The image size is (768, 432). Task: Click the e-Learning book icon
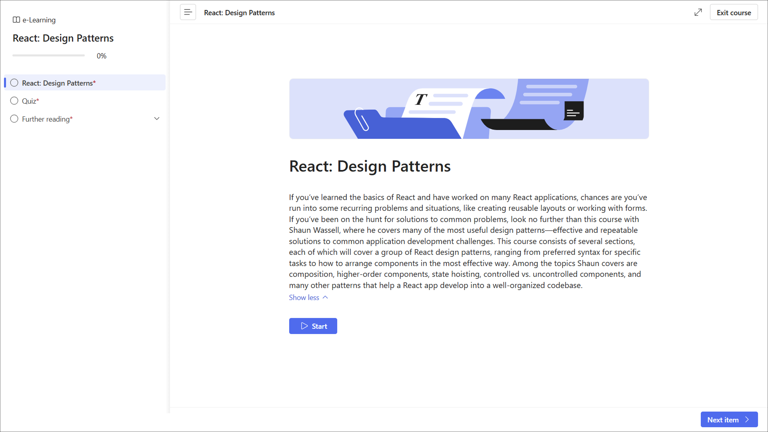coord(16,20)
